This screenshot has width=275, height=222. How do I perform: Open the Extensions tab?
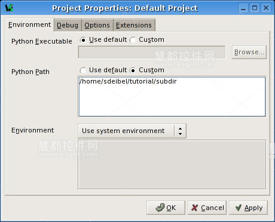pyautogui.click(x=134, y=25)
